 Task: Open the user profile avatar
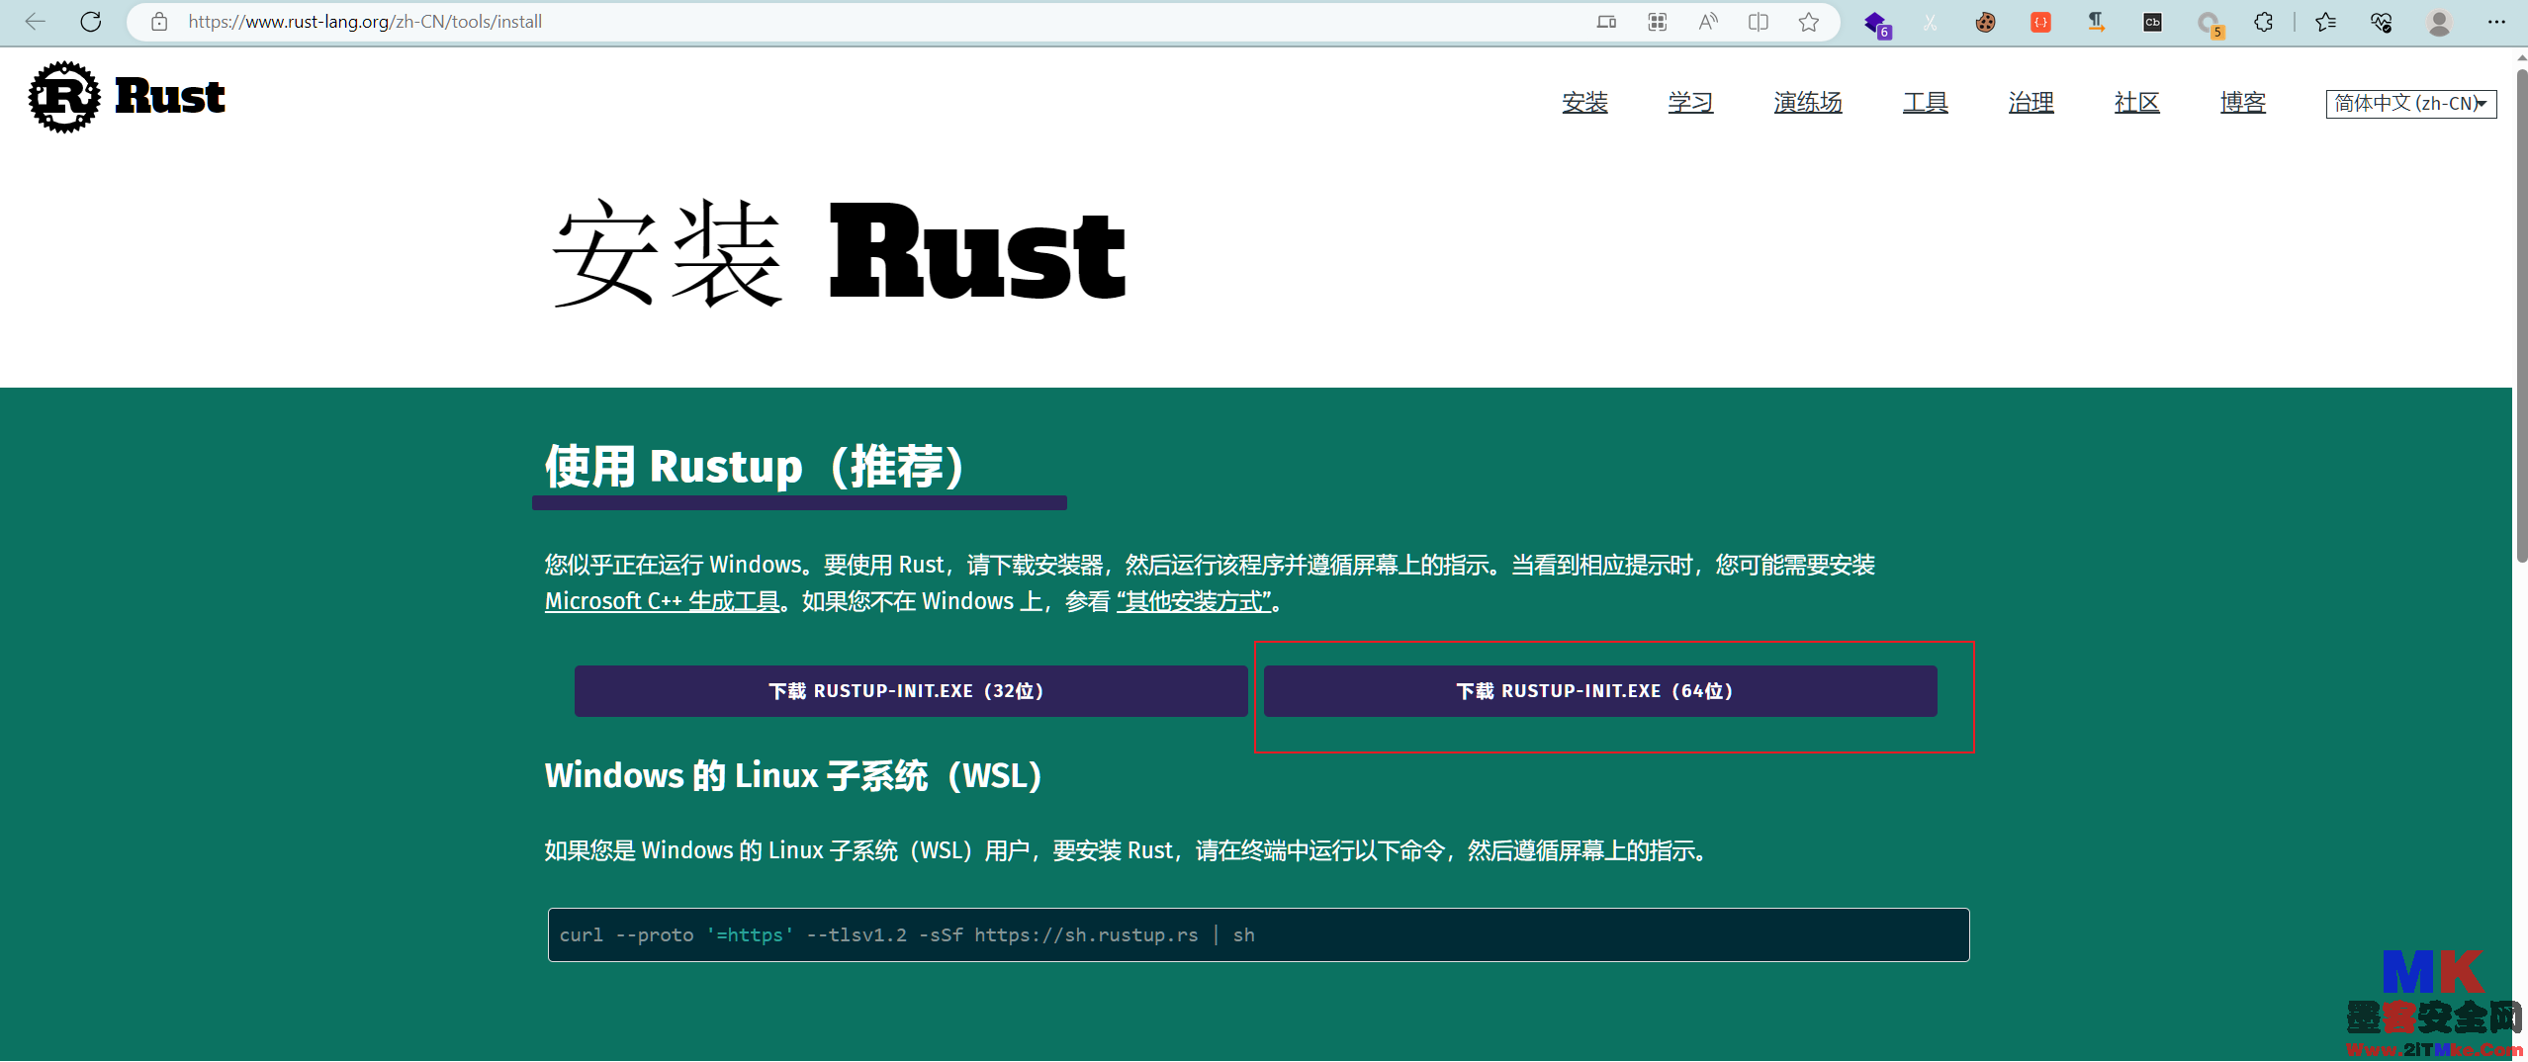pos(2439,22)
